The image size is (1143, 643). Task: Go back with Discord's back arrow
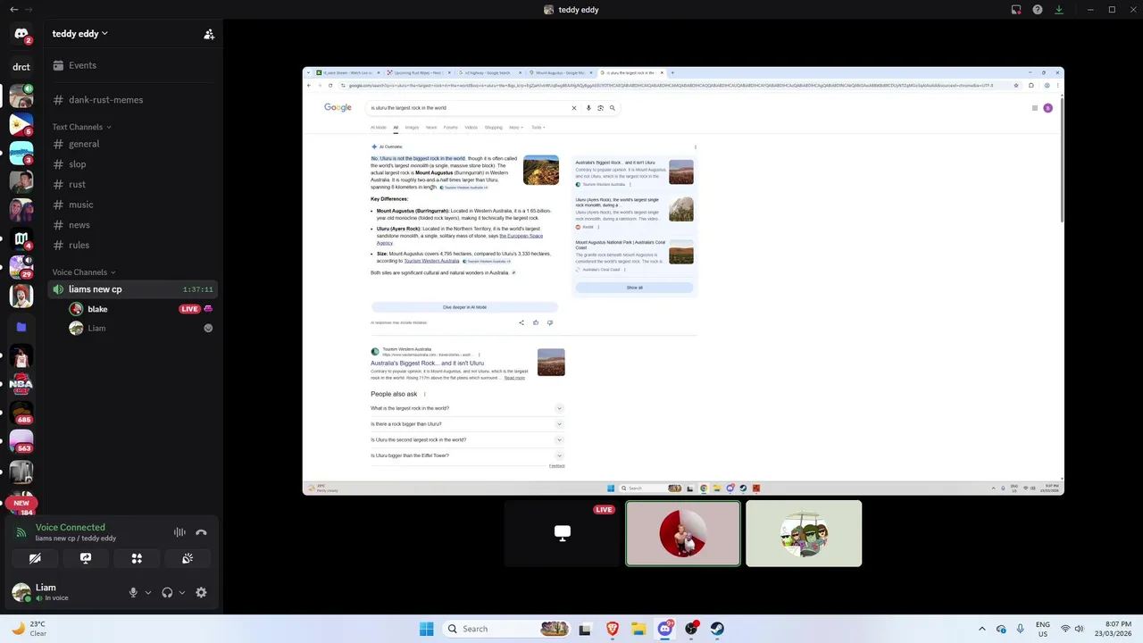(13, 10)
